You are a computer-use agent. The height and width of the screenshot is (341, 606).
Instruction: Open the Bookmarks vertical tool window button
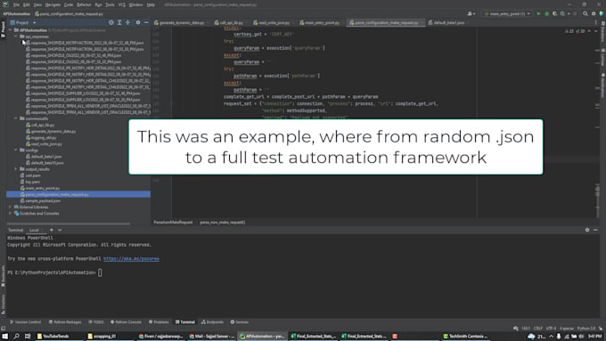click(3, 276)
